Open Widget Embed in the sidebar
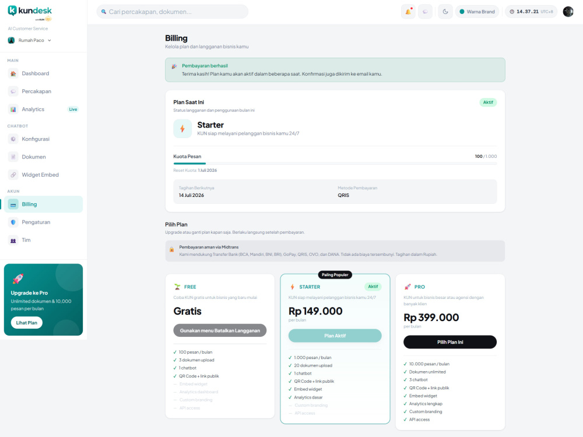 [43, 174]
